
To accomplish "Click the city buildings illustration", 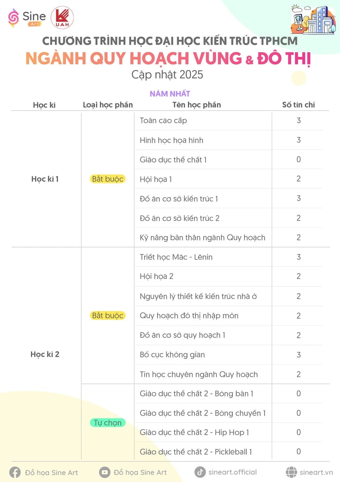I will [313, 19].
